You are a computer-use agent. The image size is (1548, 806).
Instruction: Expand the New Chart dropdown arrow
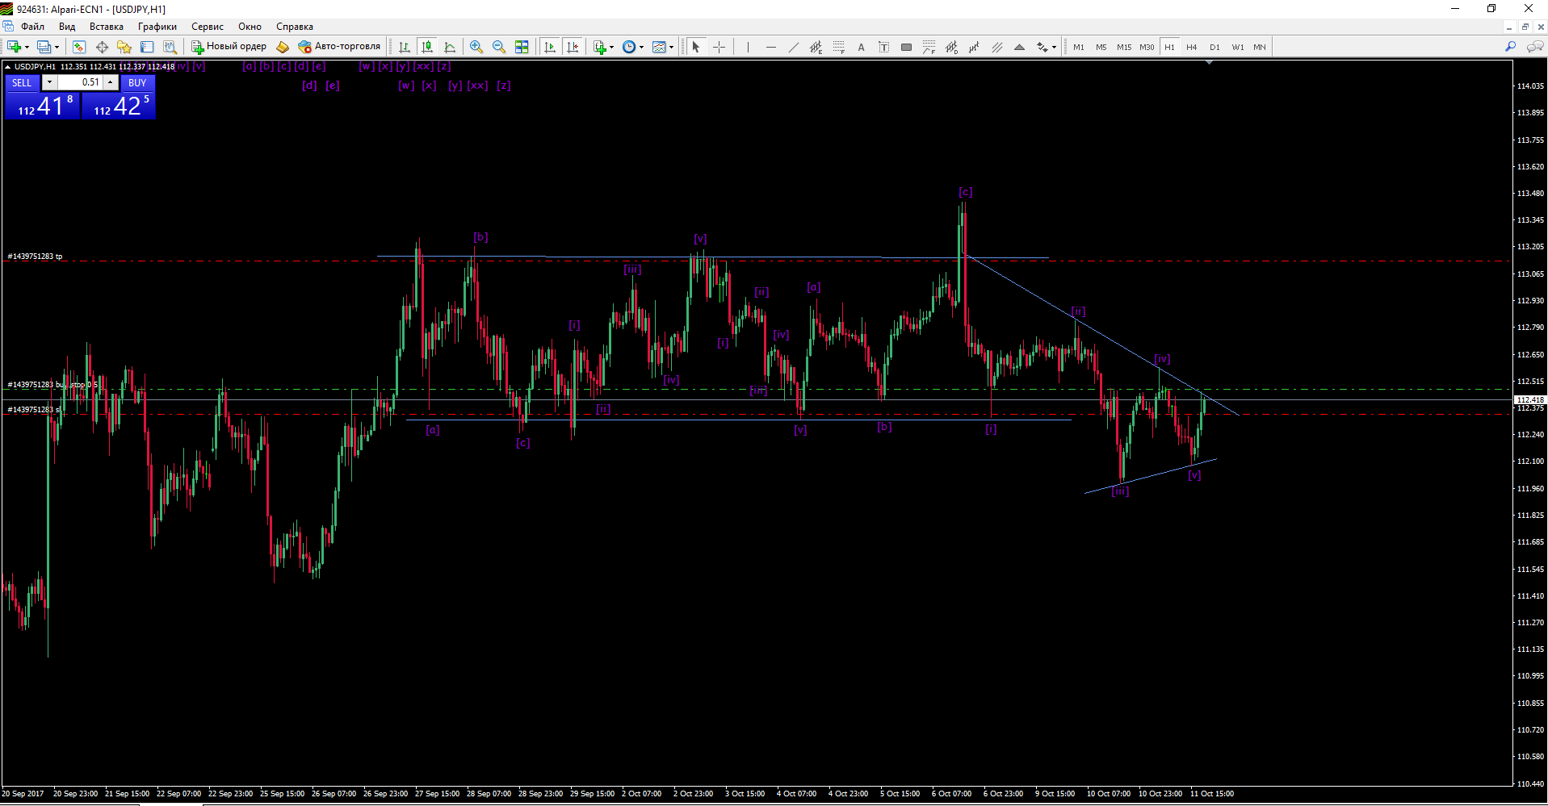click(x=27, y=47)
